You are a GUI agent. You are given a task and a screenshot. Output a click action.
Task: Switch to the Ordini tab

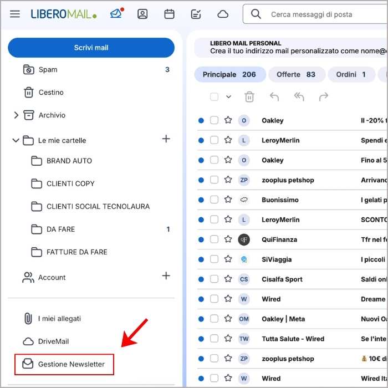pyautogui.click(x=351, y=74)
